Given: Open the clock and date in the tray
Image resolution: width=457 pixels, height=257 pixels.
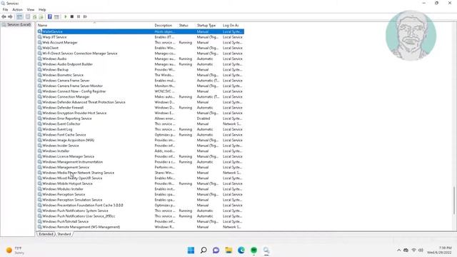Looking at the screenshot, I should 439,250.
